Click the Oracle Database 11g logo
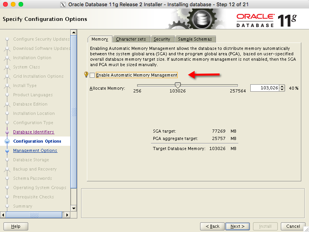The width and height of the screenshot is (309, 232). pyautogui.click(x=266, y=20)
